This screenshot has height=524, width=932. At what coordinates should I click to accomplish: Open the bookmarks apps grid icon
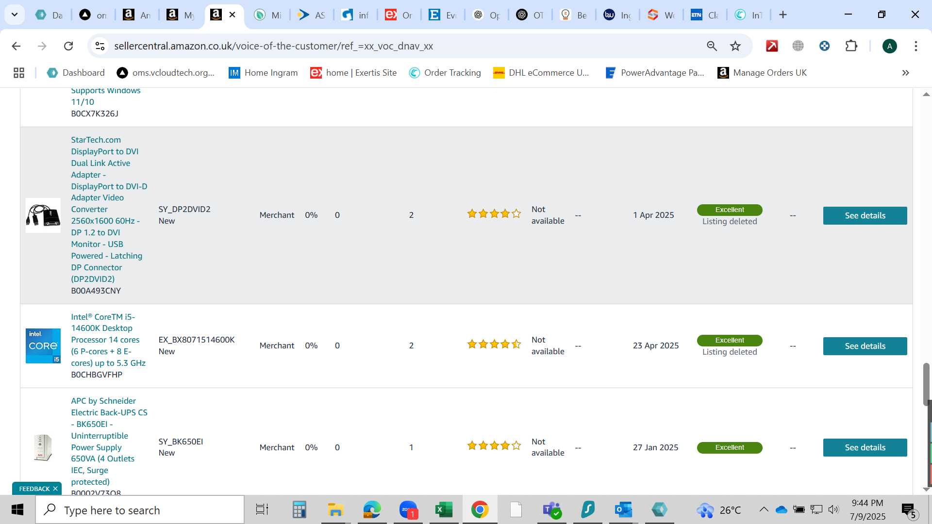(19, 73)
